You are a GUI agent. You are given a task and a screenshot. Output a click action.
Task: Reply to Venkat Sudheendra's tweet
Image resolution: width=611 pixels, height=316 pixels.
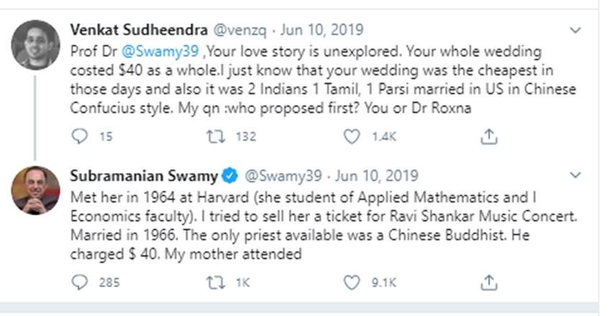[x=80, y=136]
